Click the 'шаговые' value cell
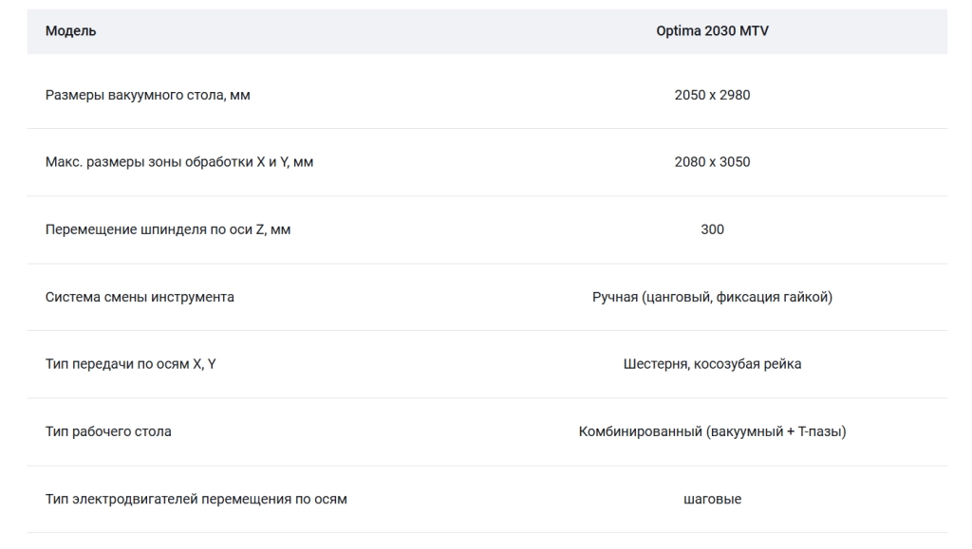Screen dimensions: 972x549 point(712,499)
